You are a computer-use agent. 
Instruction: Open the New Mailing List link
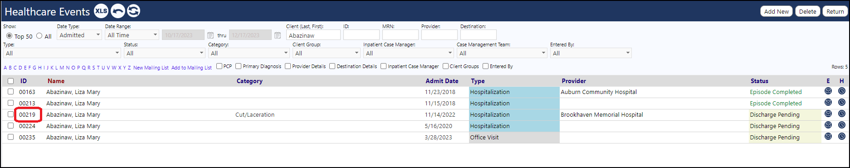pos(151,68)
